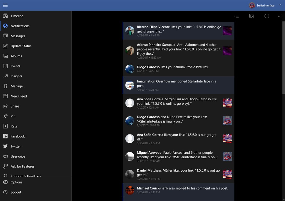The width and height of the screenshot is (285, 201).
Task: Refresh the notifications list
Action: click(267, 16)
